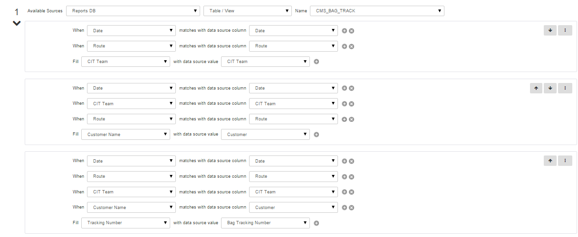Move the second rule block up
The height and width of the screenshot is (237, 578).
pos(536,88)
